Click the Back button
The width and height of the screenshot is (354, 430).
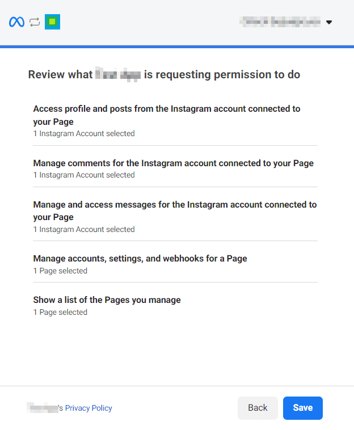click(x=258, y=408)
